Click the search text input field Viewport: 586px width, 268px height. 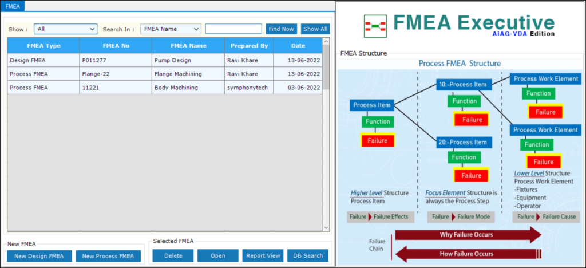click(x=233, y=29)
